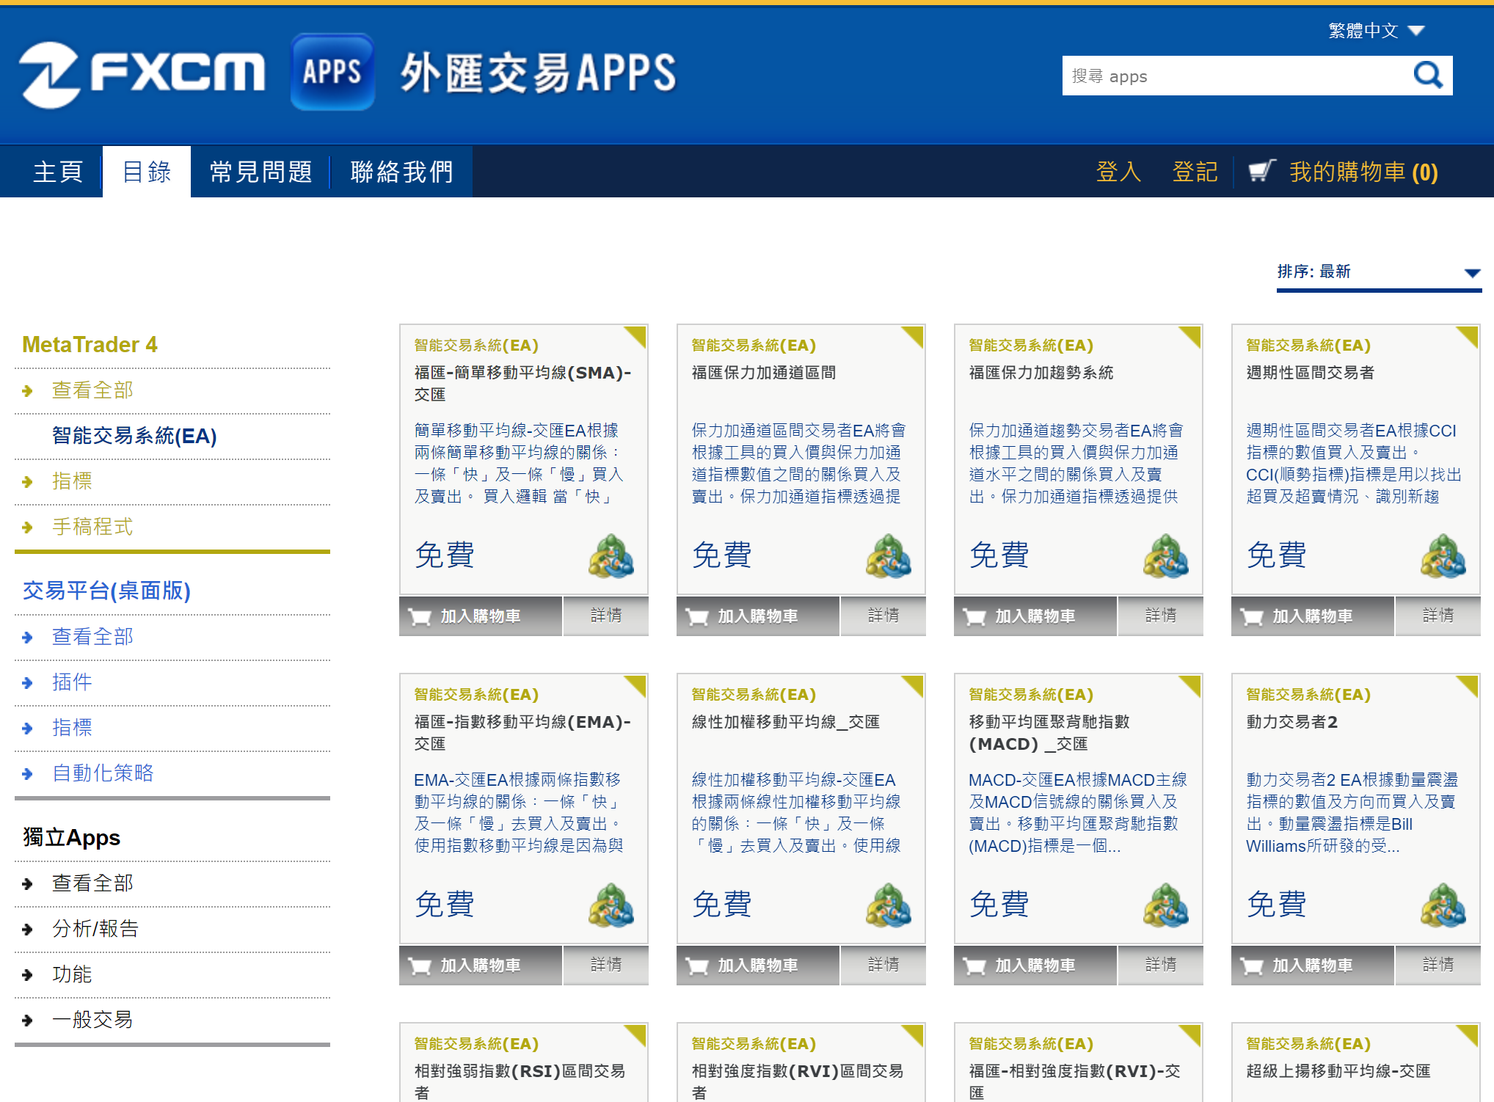Open 詳情 for 福匯保力加通道區間
Screen dimensions: 1494x1102
pos(883,616)
